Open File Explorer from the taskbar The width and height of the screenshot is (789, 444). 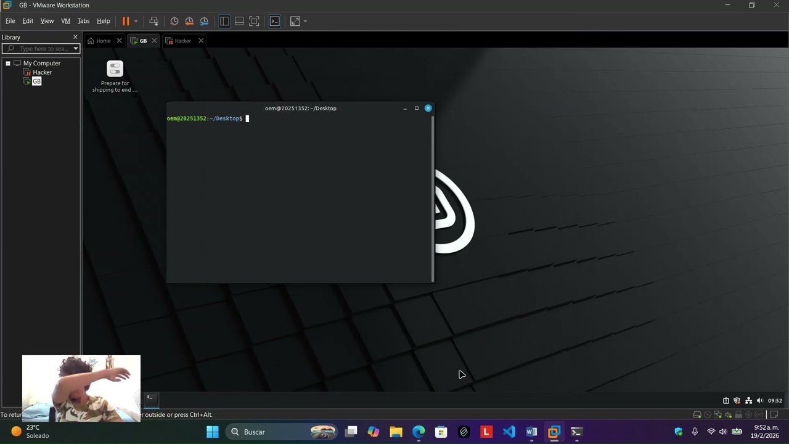pos(396,432)
